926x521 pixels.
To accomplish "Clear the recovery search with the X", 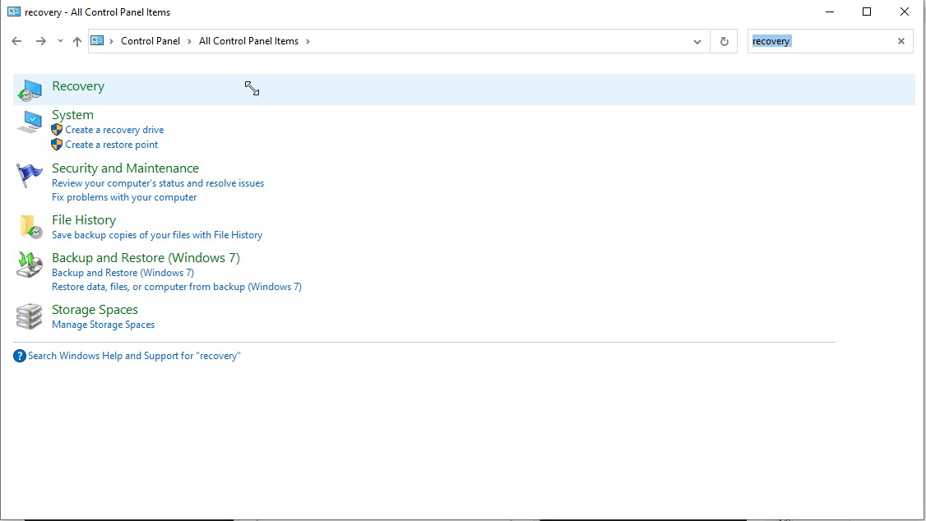I will 901,40.
